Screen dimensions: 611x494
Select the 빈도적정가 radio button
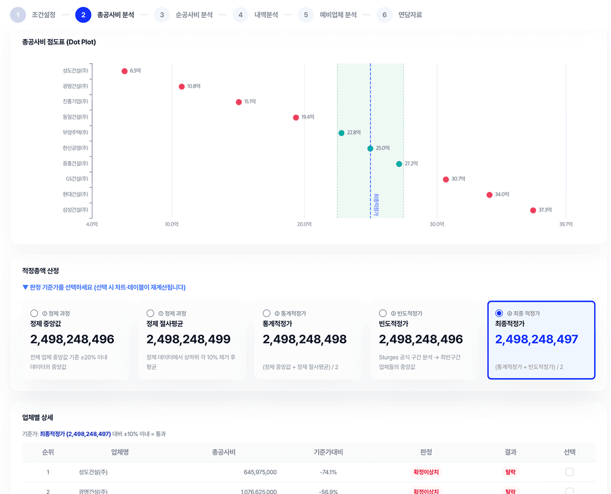pyautogui.click(x=383, y=313)
